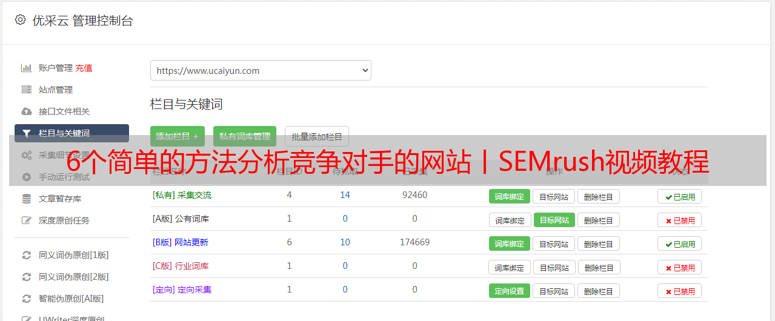This screenshot has width=775, height=321.
Task: Open 文章暂存库 in the sidebar
Action: coord(60,199)
